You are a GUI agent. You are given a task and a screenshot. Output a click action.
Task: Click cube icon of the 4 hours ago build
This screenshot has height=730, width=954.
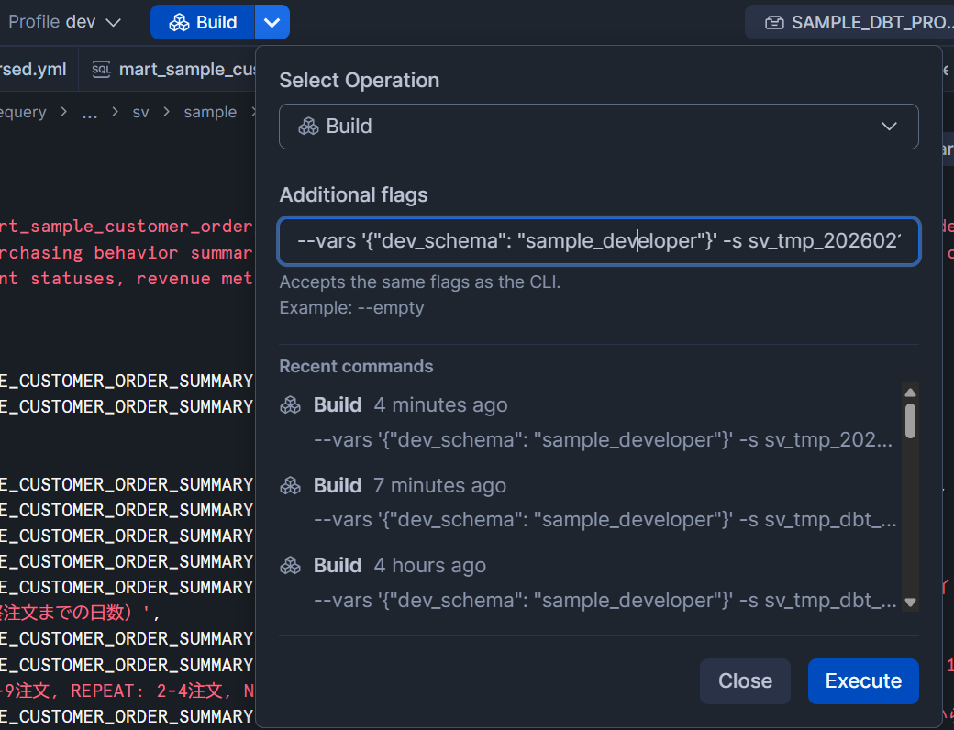click(291, 566)
